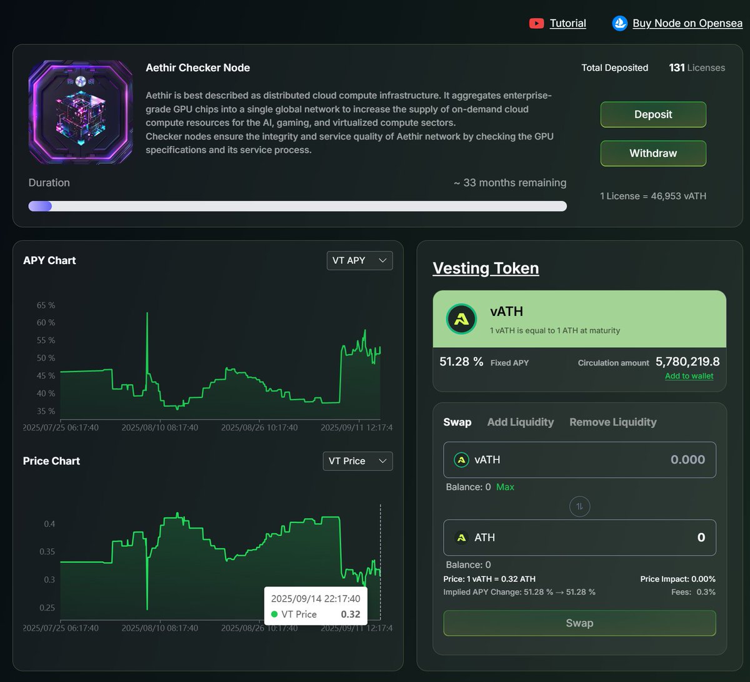Open the Vesting Token heading link
This screenshot has width=750, height=682.
(486, 268)
